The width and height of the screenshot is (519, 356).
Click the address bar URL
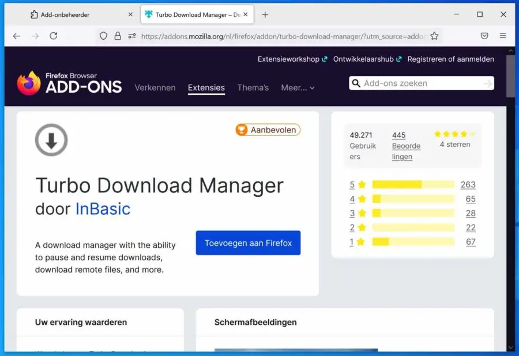pos(283,36)
